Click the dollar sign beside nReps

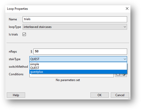click(x=31, y=52)
